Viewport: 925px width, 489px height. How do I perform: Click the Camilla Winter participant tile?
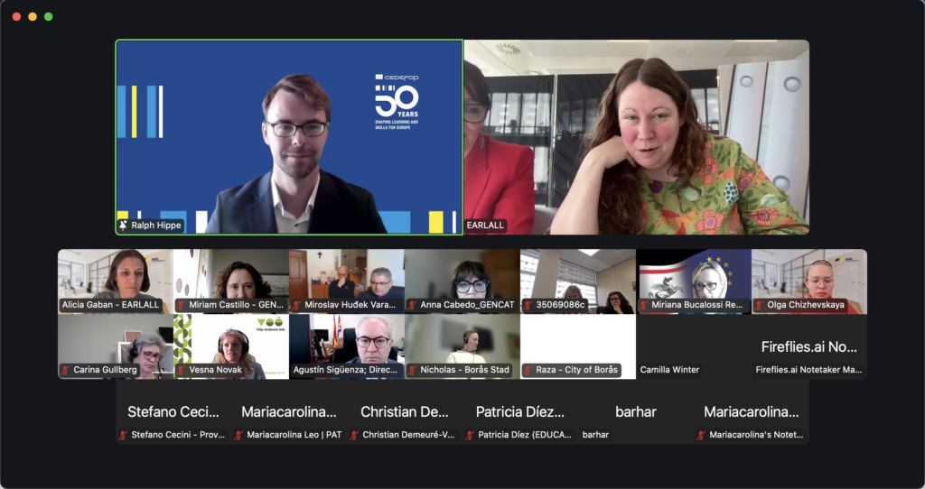pyautogui.click(x=694, y=346)
